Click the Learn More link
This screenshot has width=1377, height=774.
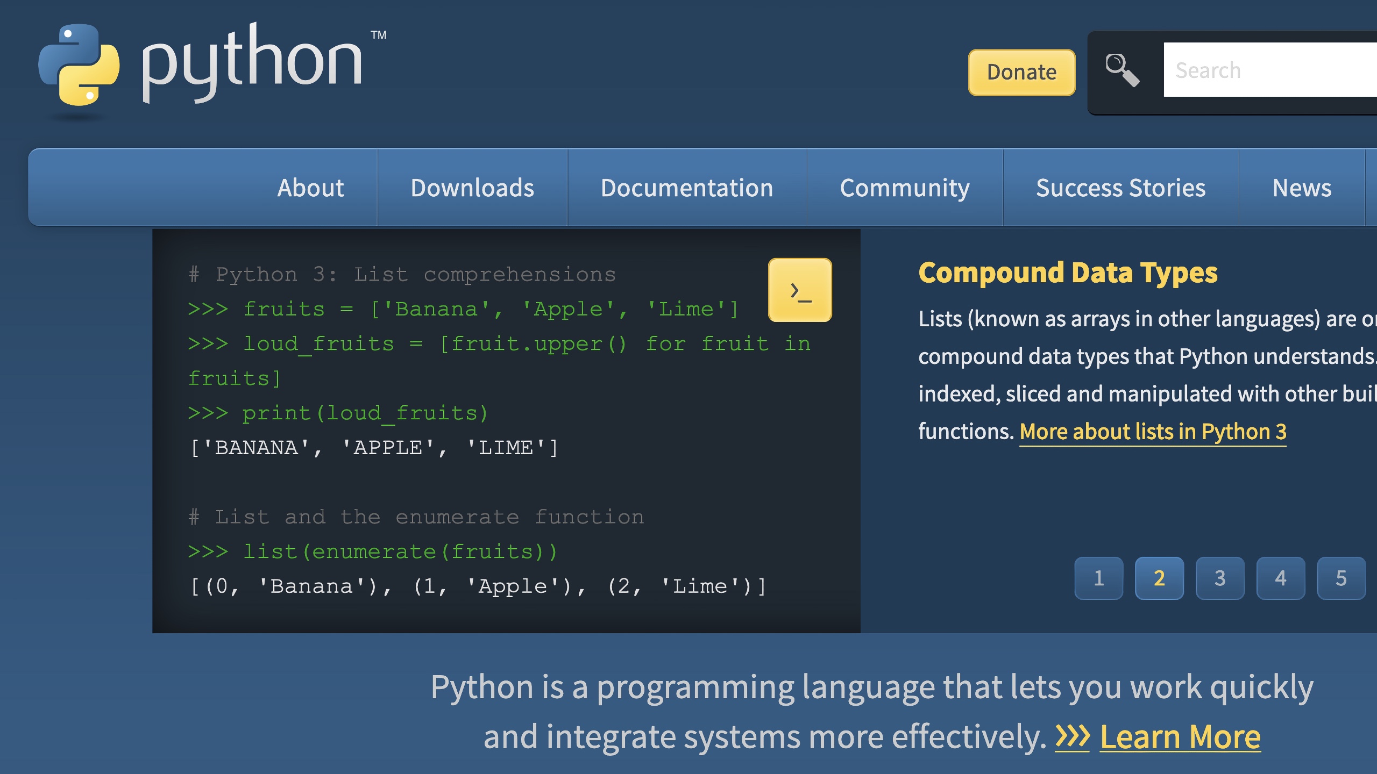point(1180,736)
